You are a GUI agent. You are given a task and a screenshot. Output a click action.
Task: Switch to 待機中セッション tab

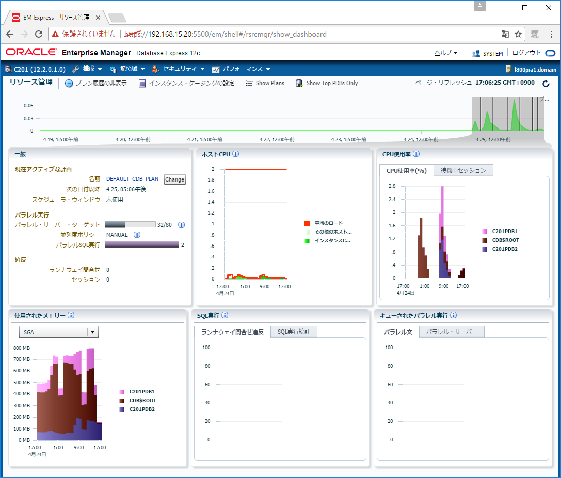click(463, 170)
